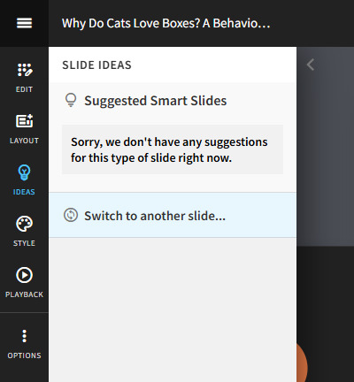Open the Layout panel icon

24,121
